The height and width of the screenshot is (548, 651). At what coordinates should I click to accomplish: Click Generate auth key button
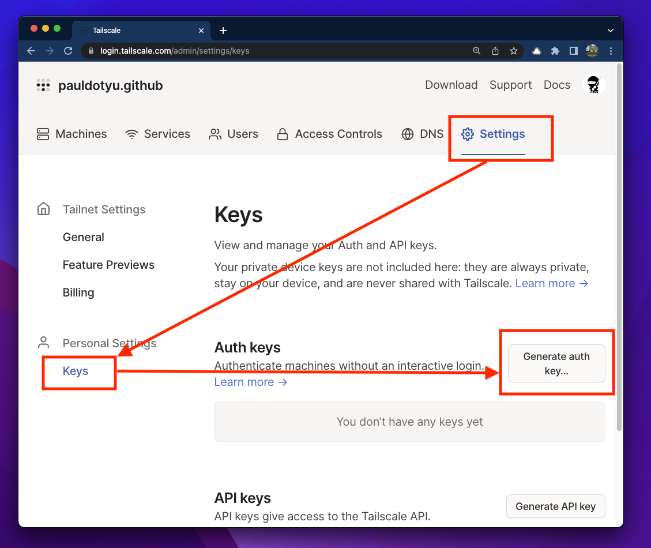pyautogui.click(x=556, y=363)
